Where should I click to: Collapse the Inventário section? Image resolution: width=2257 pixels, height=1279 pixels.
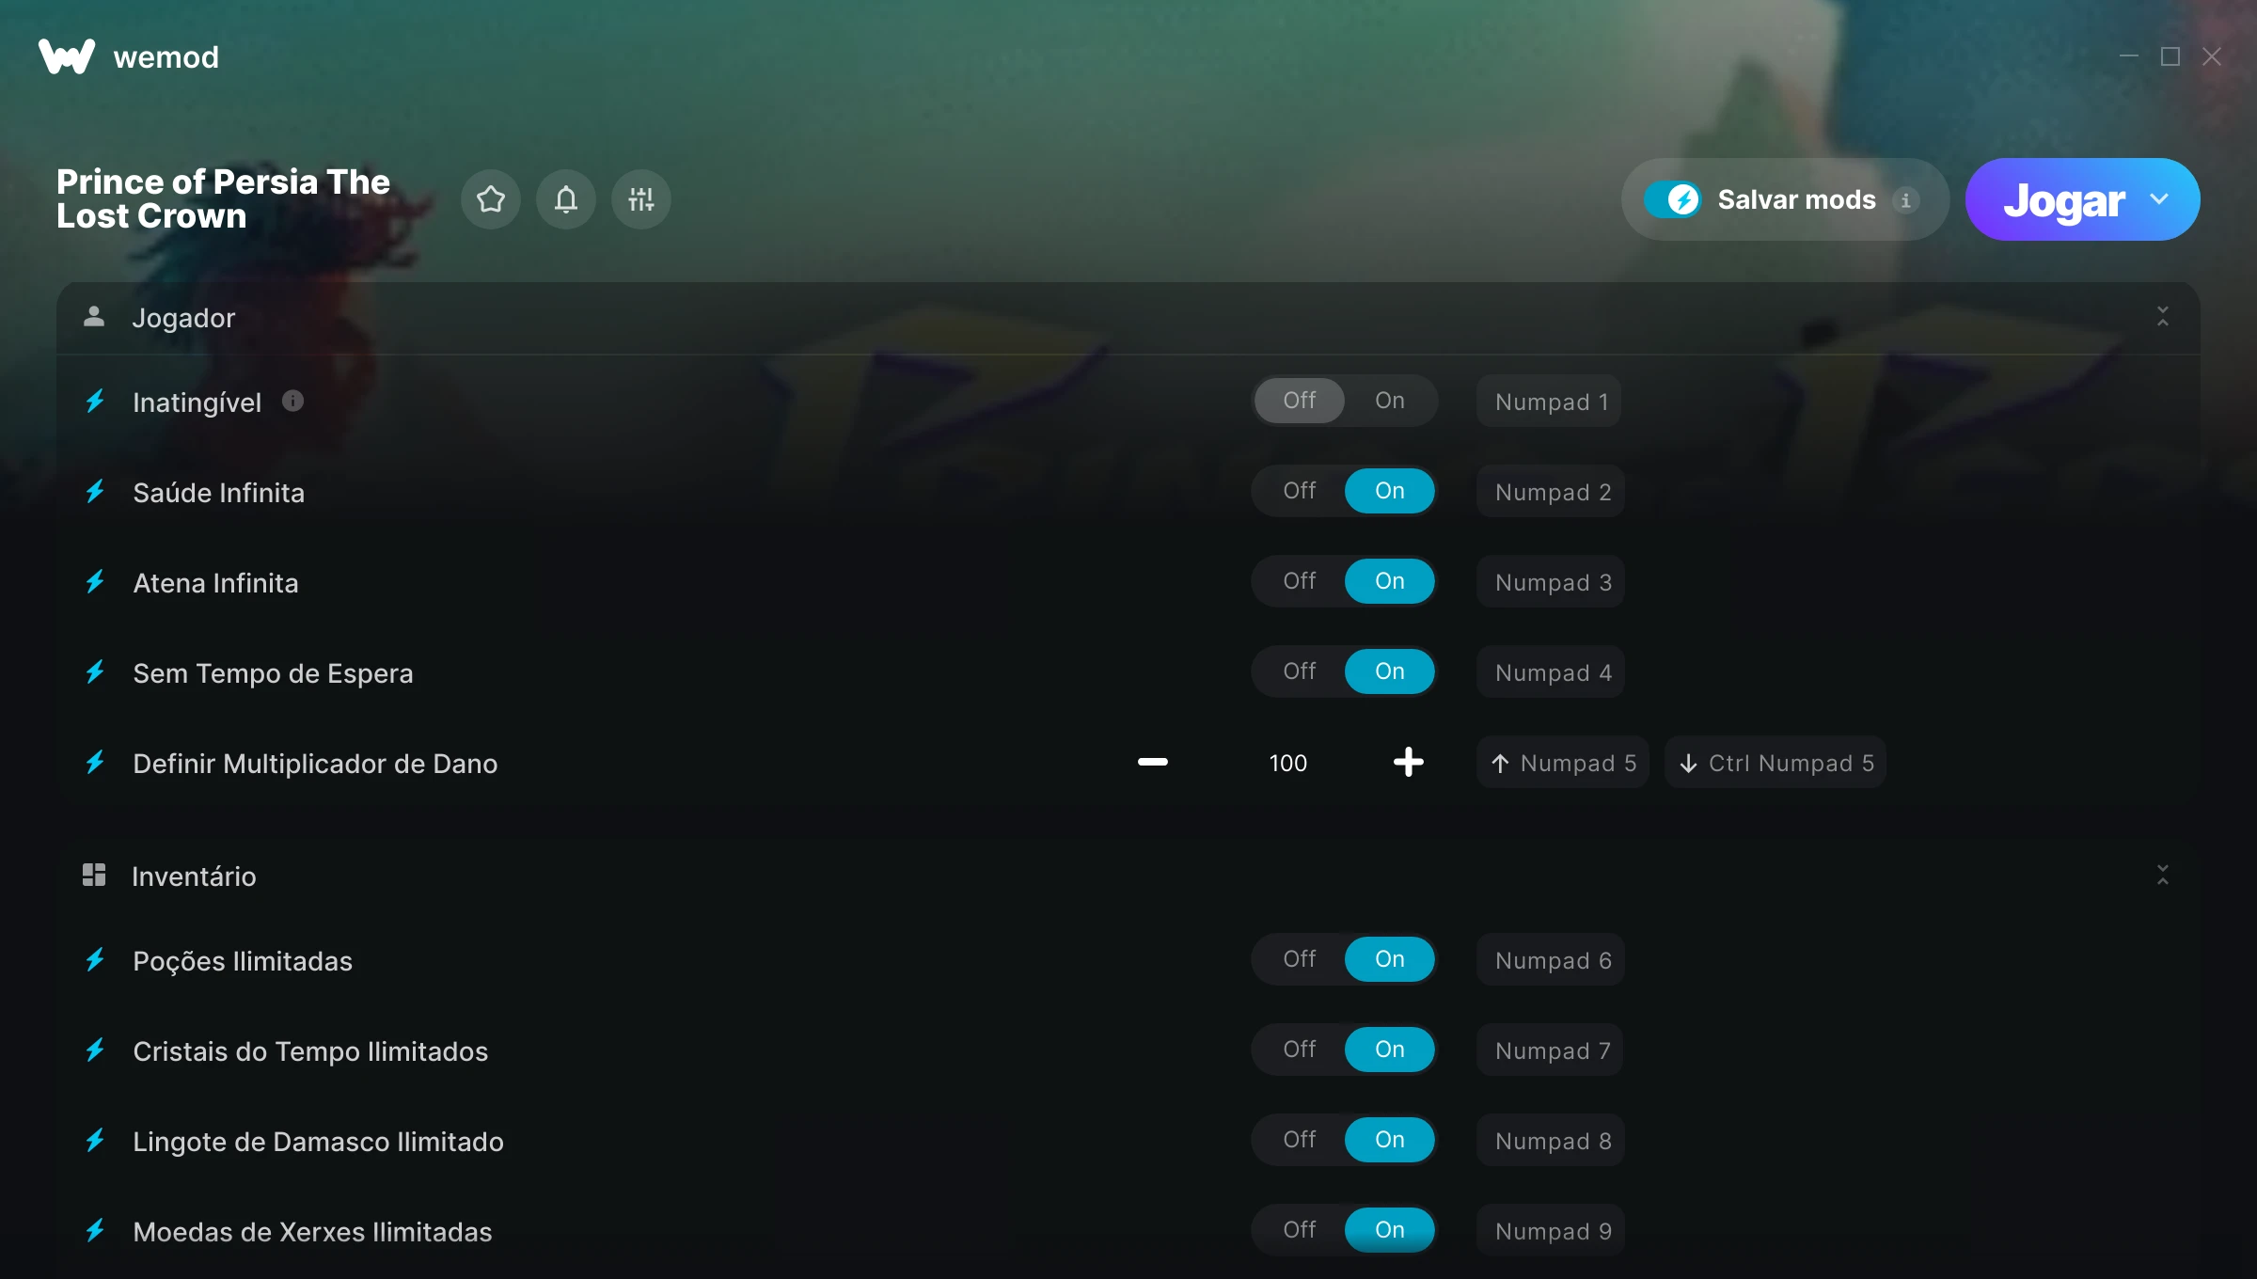coord(2162,876)
